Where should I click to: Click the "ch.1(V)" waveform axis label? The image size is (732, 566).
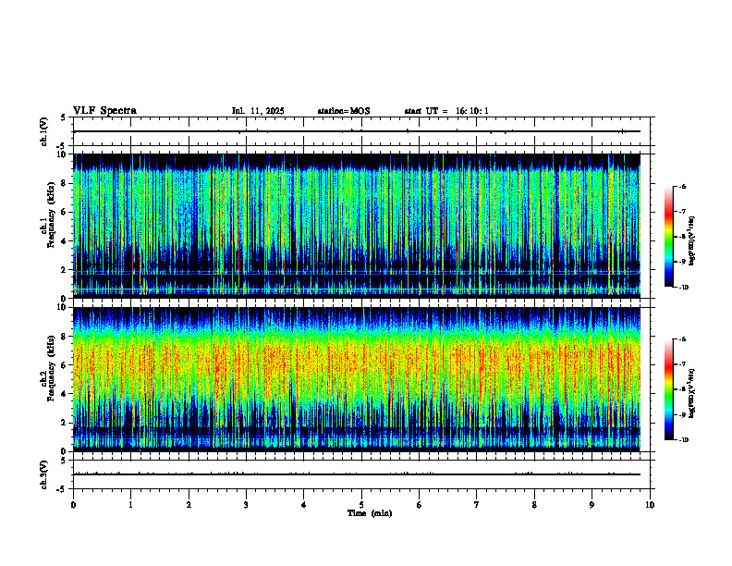43,131
